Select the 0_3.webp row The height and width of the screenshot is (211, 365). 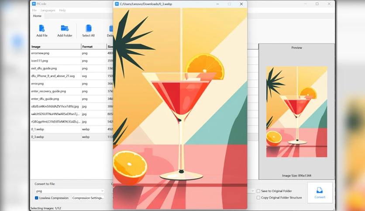click(x=72, y=137)
